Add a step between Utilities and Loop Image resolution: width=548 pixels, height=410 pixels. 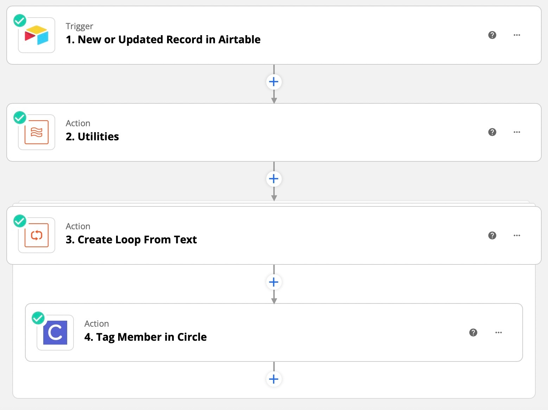274,179
